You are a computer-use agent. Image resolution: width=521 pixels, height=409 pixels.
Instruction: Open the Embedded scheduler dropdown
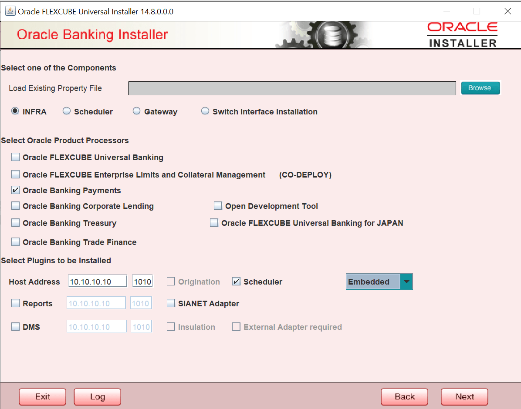379,282
